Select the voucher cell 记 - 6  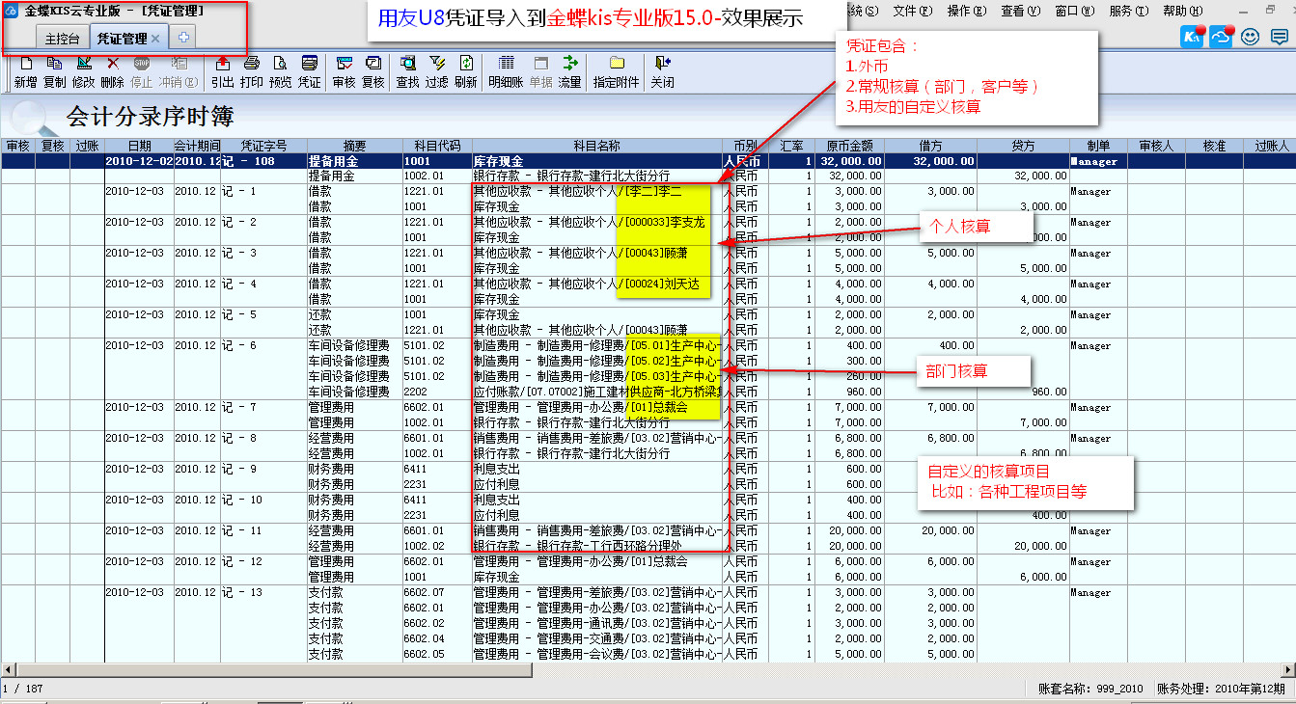click(263, 345)
